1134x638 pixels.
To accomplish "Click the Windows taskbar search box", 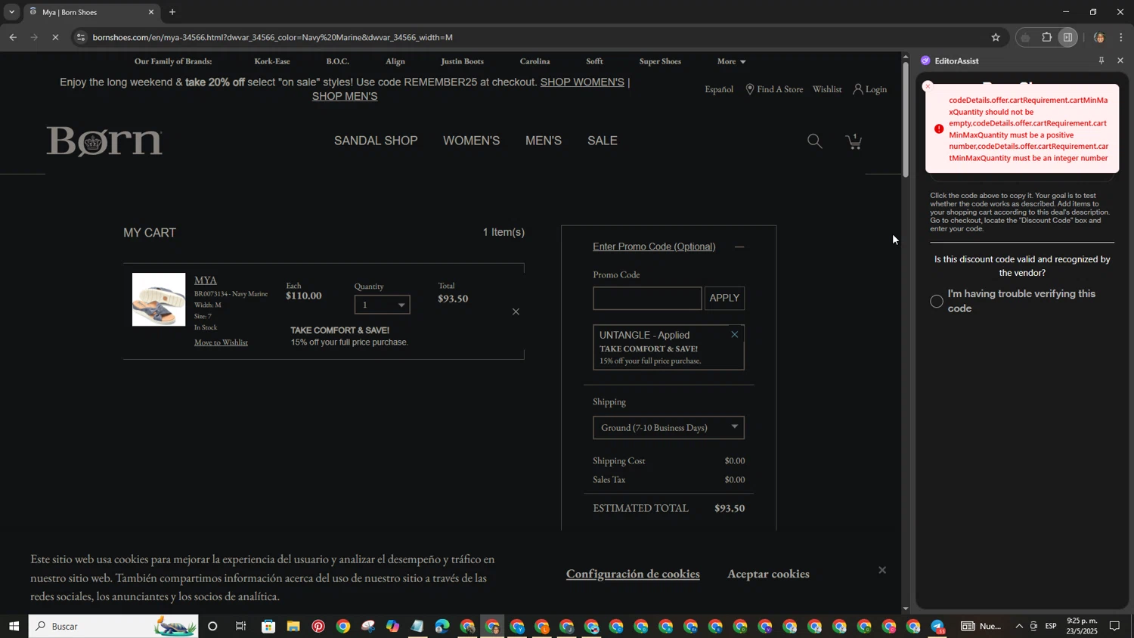I will click(x=113, y=626).
